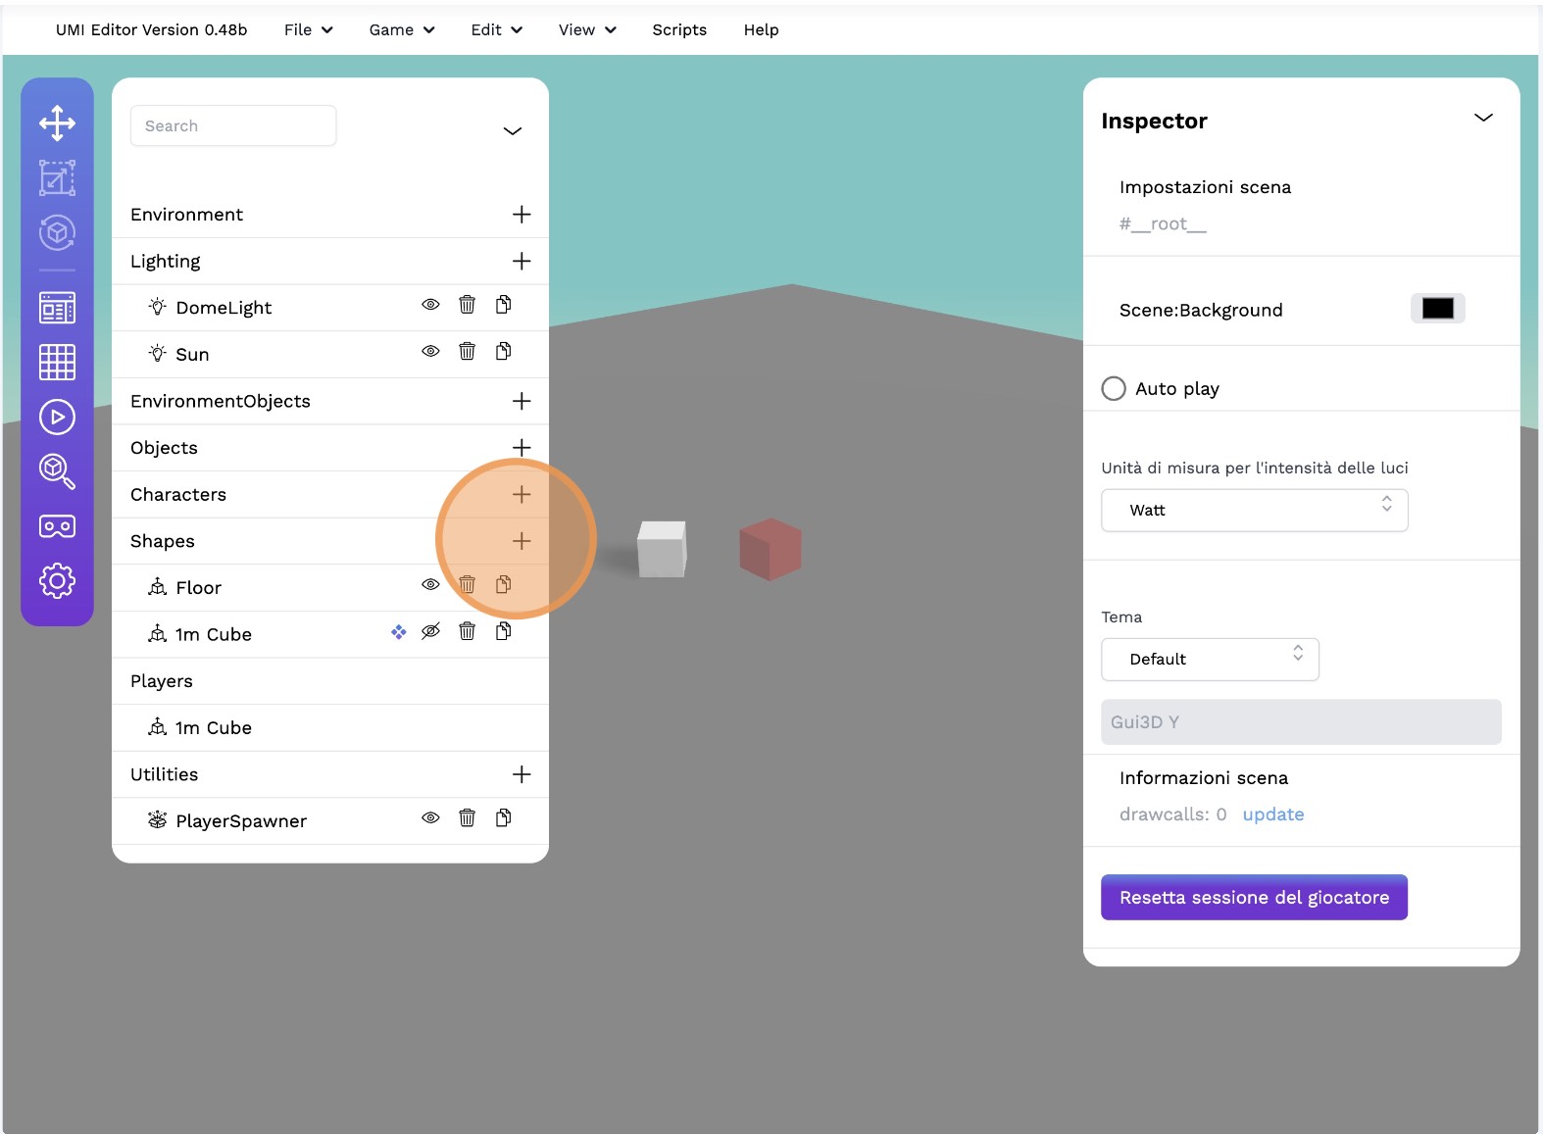This screenshot has height=1135, width=1543.
Task: Open the Tema Default dropdown
Action: click(1210, 660)
